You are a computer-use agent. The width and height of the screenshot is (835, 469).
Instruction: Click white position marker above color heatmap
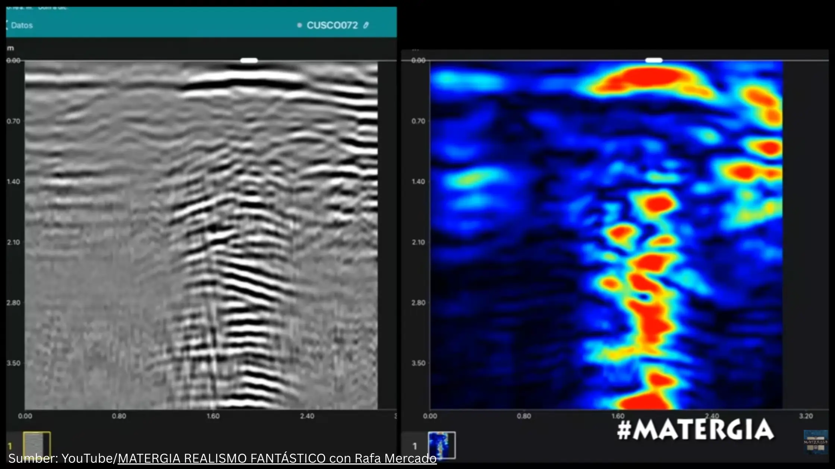point(654,60)
